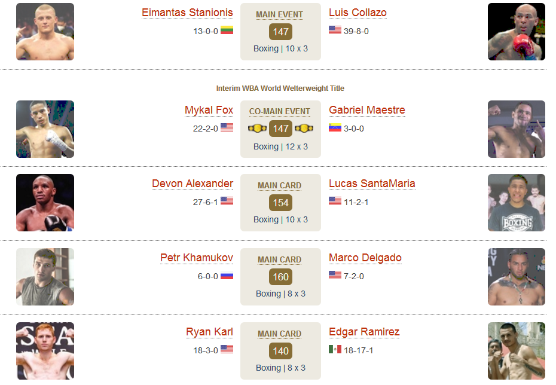Click the 160 weight badge

click(x=280, y=277)
